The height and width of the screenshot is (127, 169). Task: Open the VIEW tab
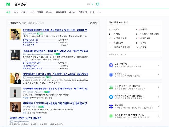31,12
